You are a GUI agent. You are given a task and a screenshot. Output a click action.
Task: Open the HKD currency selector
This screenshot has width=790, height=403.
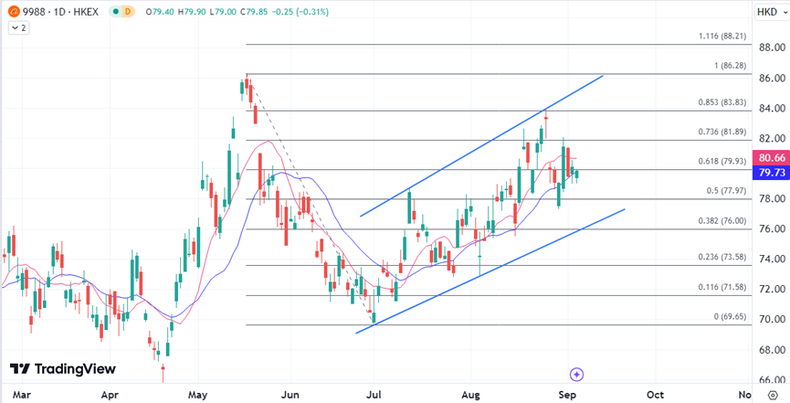point(765,12)
